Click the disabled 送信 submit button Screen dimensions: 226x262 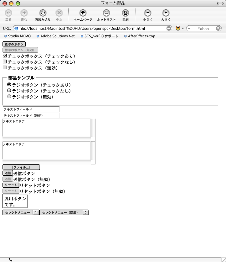coord(8,179)
